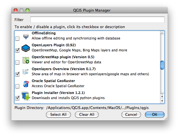Click the Plugin Installer download icon
This screenshot has width=179, height=136.
click(26, 96)
